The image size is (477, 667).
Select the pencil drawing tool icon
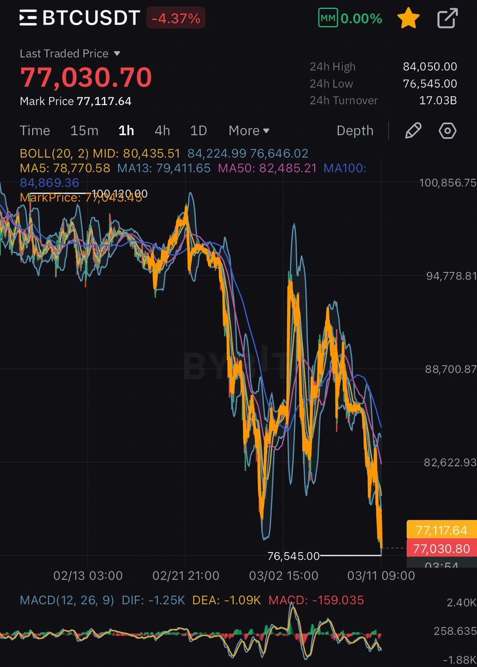coord(413,131)
